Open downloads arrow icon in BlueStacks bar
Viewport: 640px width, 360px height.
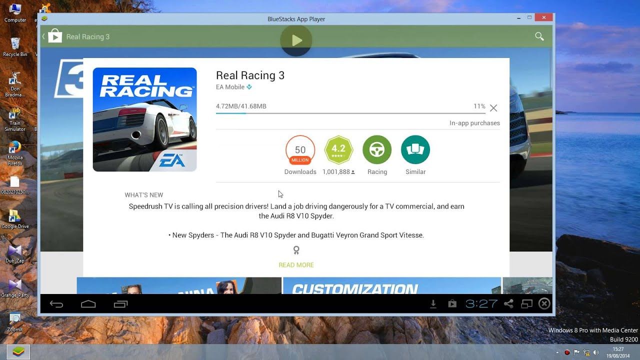(433, 304)
